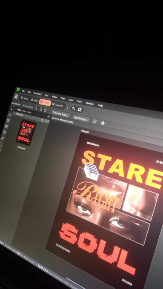Viewport: 163px width, 289px height.
Task: Select the pixelated SOUL text on canvas
Action: coord(97,249)
